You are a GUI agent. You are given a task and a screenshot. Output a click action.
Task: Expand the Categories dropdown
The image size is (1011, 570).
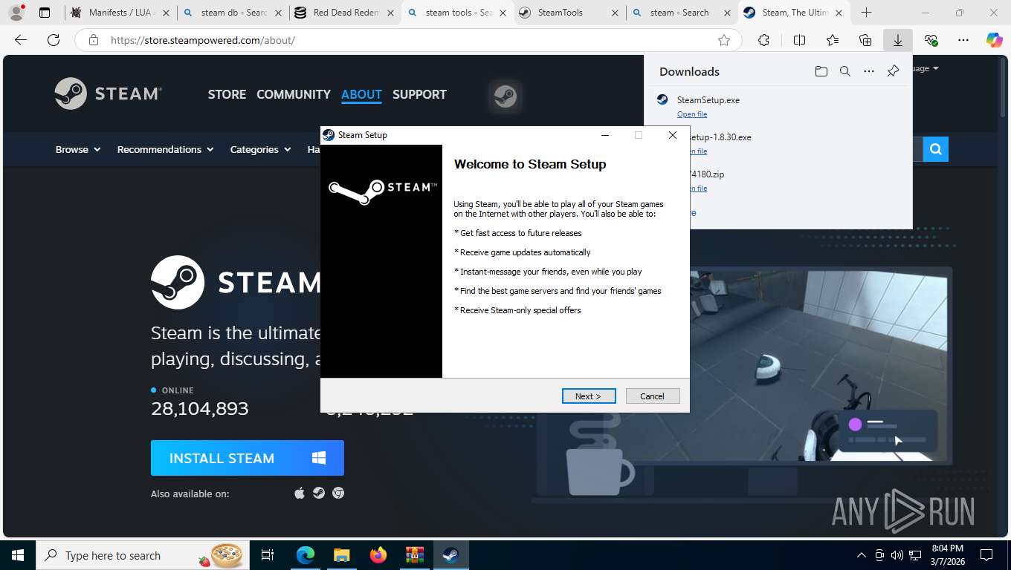point(259,149)
